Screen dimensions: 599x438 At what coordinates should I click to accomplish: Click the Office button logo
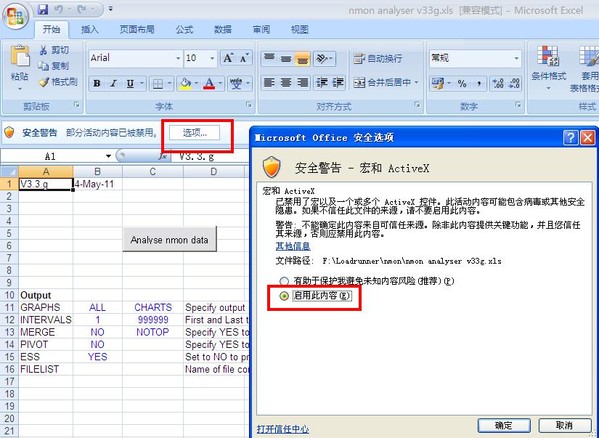click(x=15, y=17)
